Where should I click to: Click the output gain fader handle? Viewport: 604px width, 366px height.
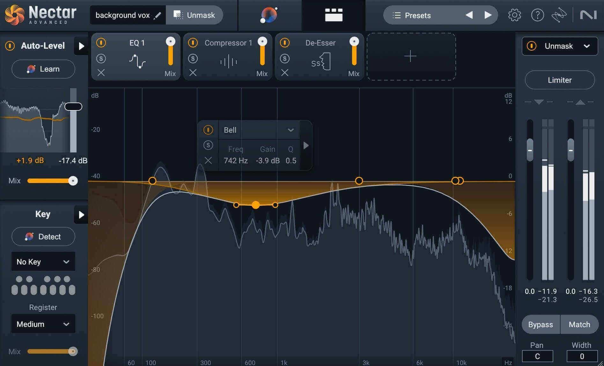[571, 150]
